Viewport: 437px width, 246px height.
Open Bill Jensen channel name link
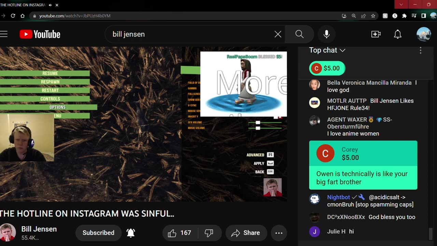39,229
